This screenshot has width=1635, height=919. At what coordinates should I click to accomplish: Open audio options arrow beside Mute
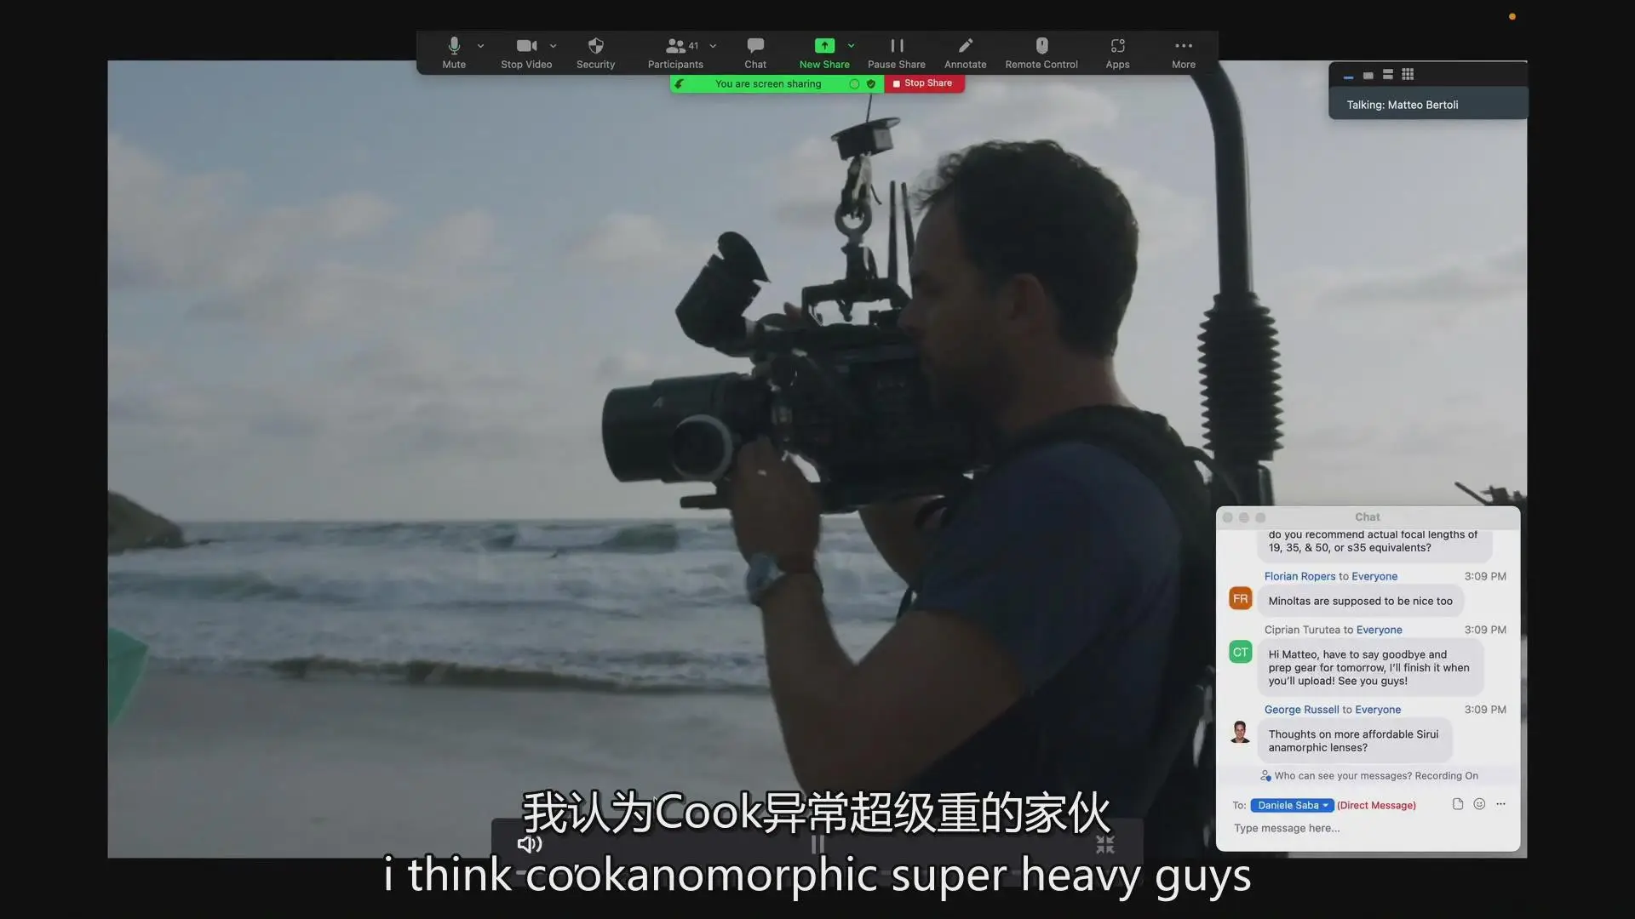[481, 46]
